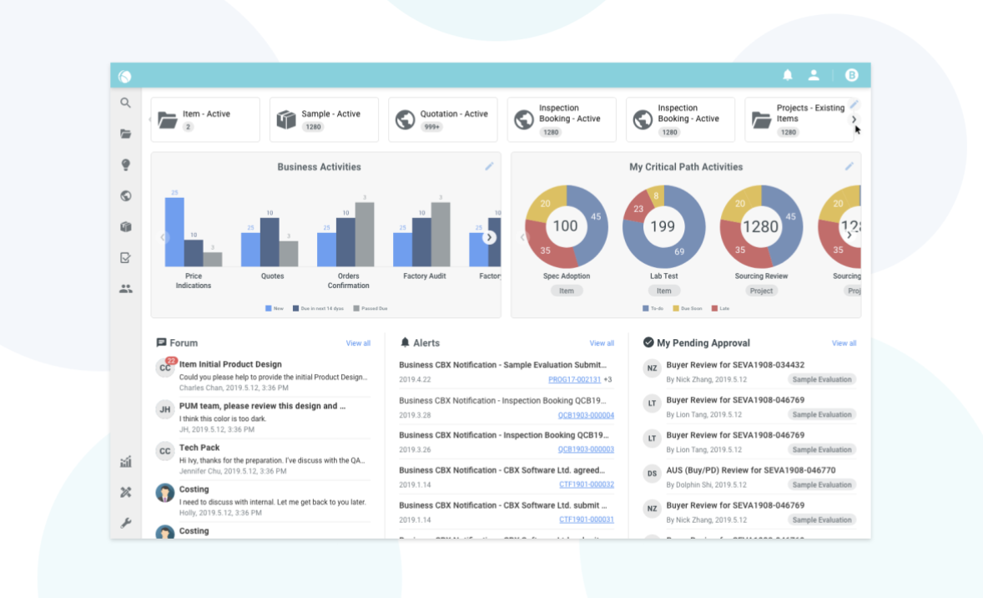Open the wrench settings icon in the sidebar
983x598 pixels.
click(125, 524)
